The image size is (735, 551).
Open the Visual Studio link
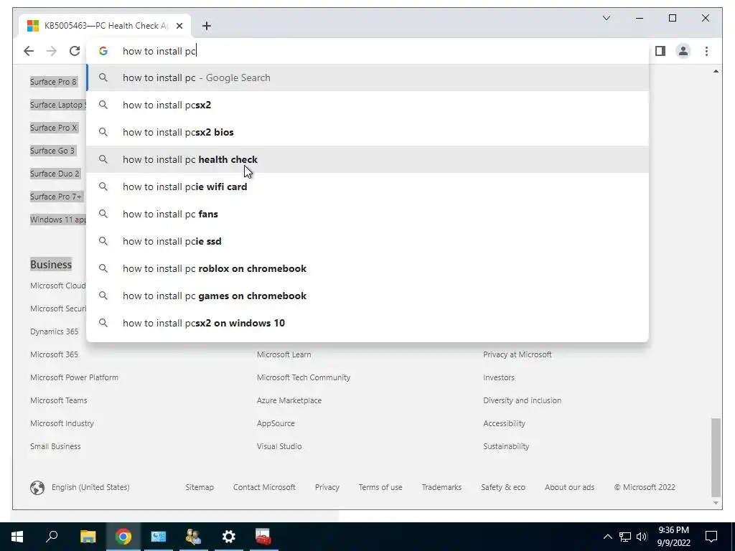[x=279, y=446]
